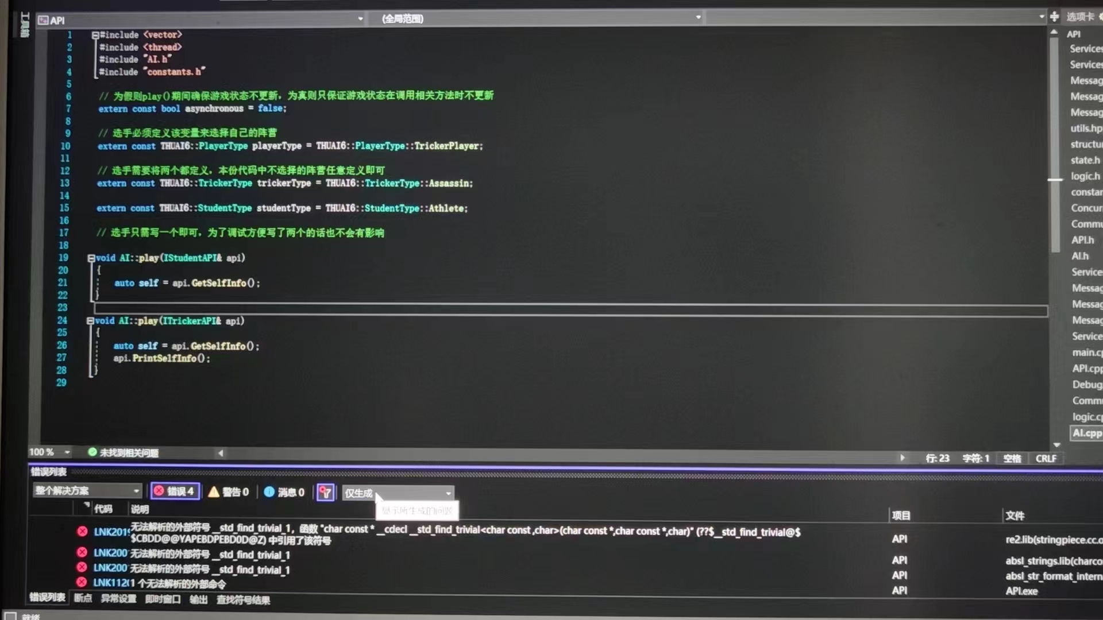Click the plus icon beside 选项卡
Image resolution: width=1103 pixels, height=620 pixels.
tap(1054, 17)
